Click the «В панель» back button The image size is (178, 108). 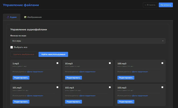point(150,5)
